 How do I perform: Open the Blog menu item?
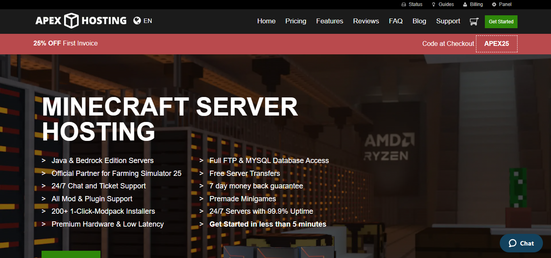[419, 21]
